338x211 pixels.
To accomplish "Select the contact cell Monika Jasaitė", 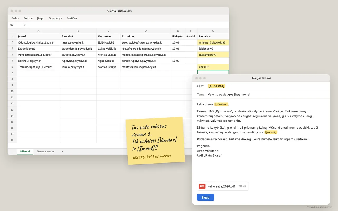I will tap(109, 55).
